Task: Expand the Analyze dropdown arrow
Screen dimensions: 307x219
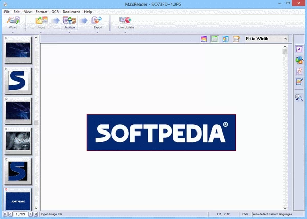Action: point(69,32)
